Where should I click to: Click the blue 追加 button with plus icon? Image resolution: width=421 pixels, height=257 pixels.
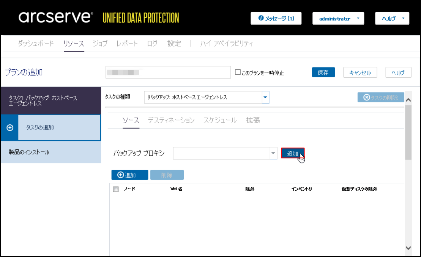[129, 175]
